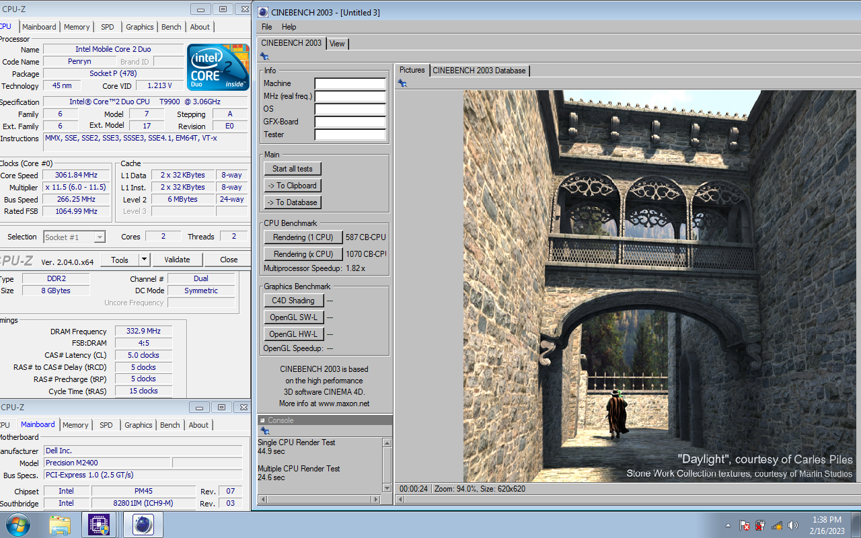Click the 'Precision M2400' model field
861x538 pixels.
click(106, 463)
